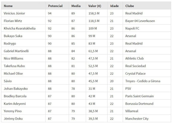Click the Idade column header
The width and height of the screenshot is (172, 124).
pos(114,6)
